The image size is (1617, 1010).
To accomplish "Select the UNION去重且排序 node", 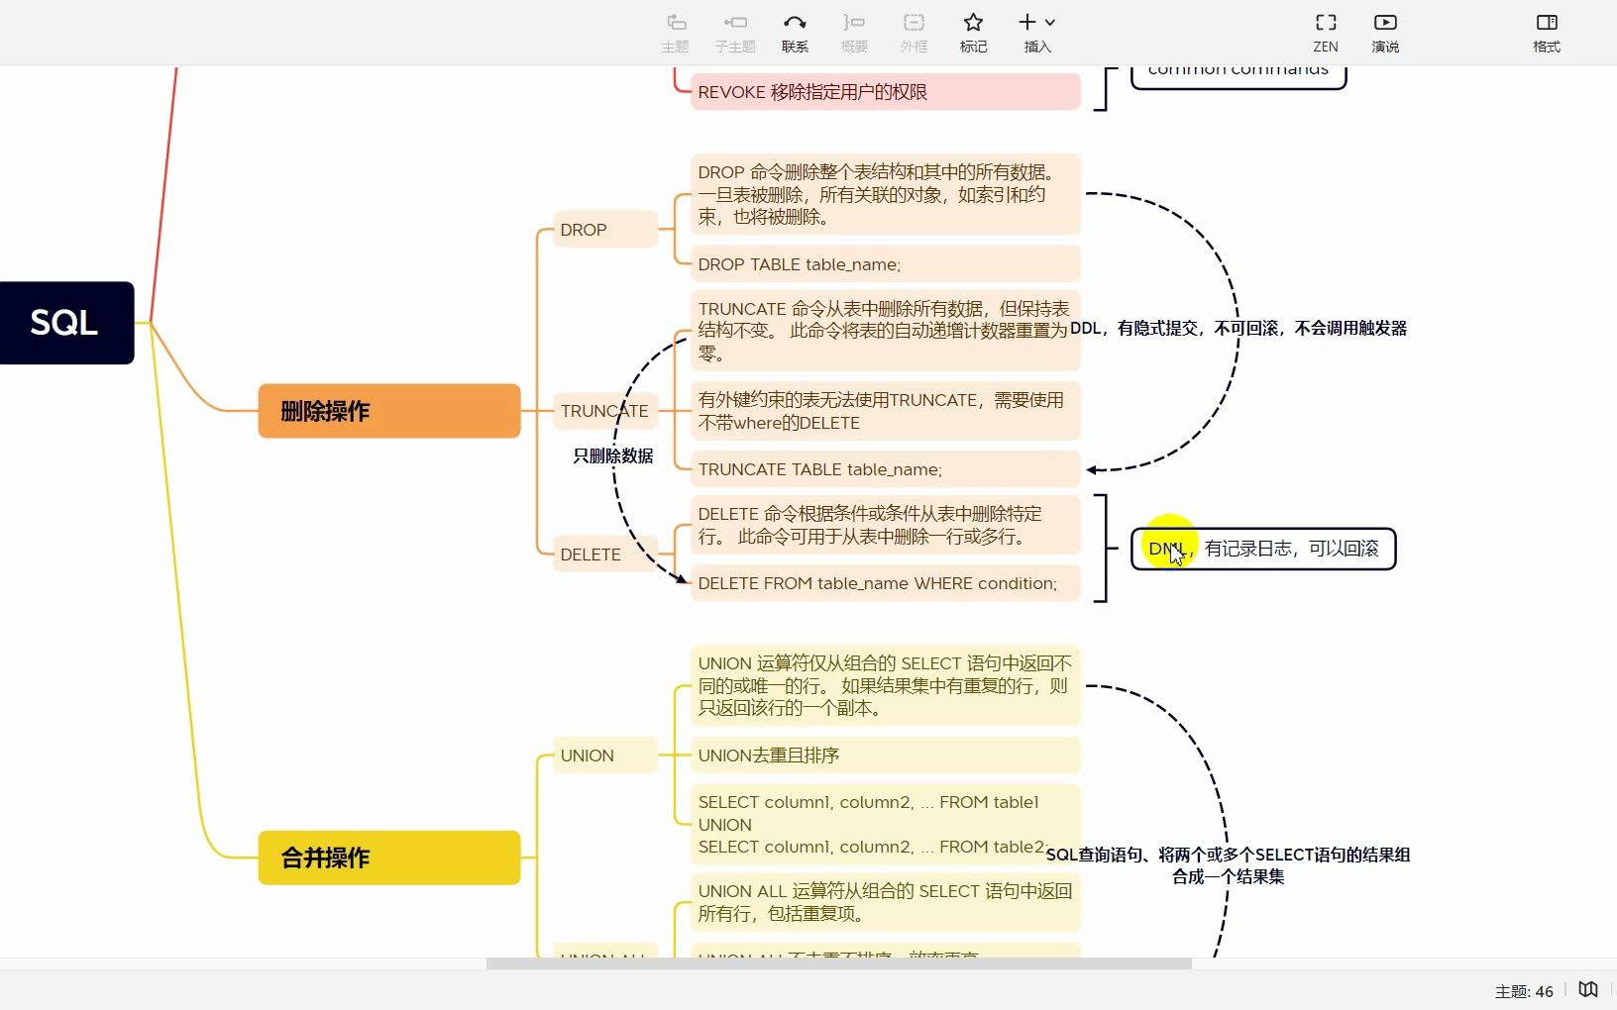I will pyautogui.click(x=886, y=756).
